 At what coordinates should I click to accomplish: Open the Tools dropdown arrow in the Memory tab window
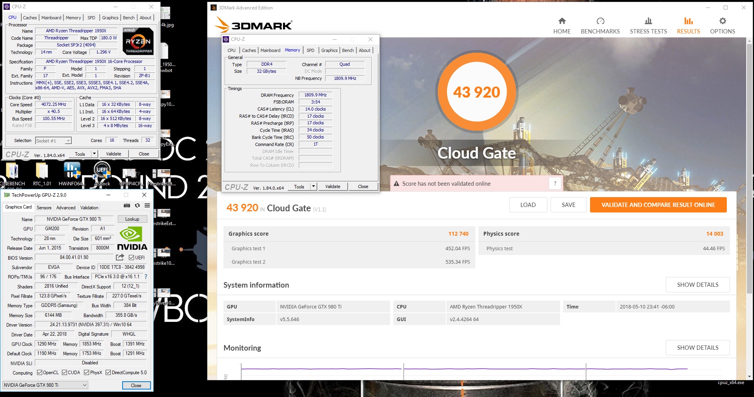313,186
